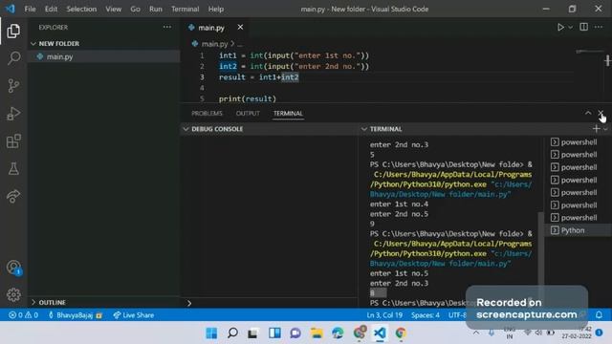
Task: Open the File menu
Action: click(30, 9)
